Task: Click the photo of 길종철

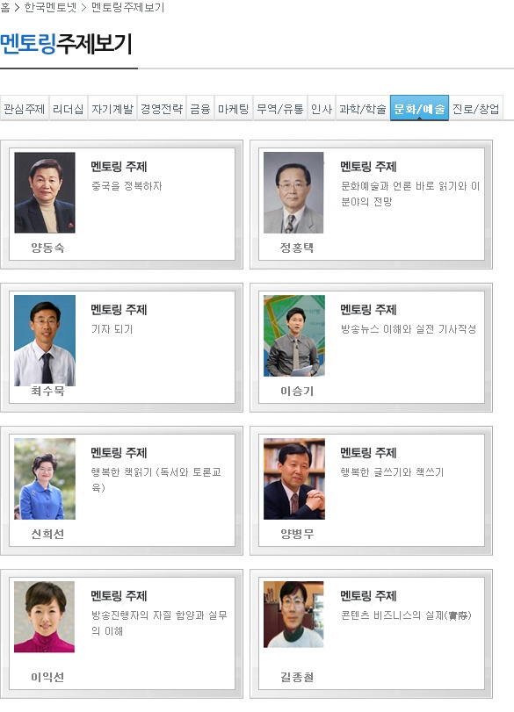Action: 293,615
